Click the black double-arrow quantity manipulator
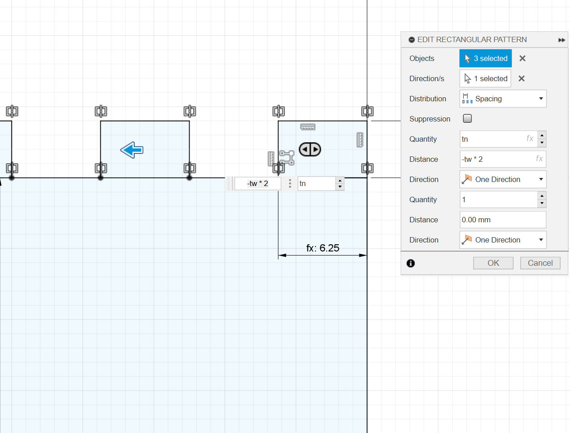The width and height of the screenshot is (570, 433). pyautogui.click(x=310, y=149)
